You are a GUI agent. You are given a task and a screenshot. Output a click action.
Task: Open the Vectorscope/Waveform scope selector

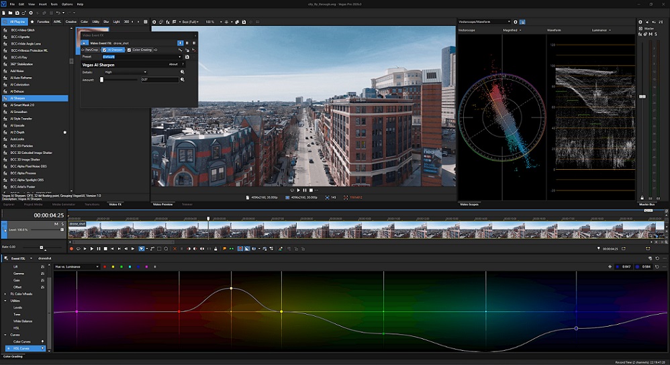point(484,21)
